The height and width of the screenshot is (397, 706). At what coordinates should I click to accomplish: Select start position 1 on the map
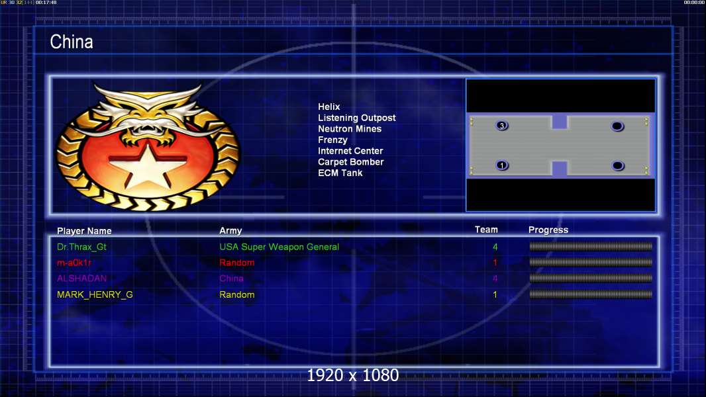(501, 165)
